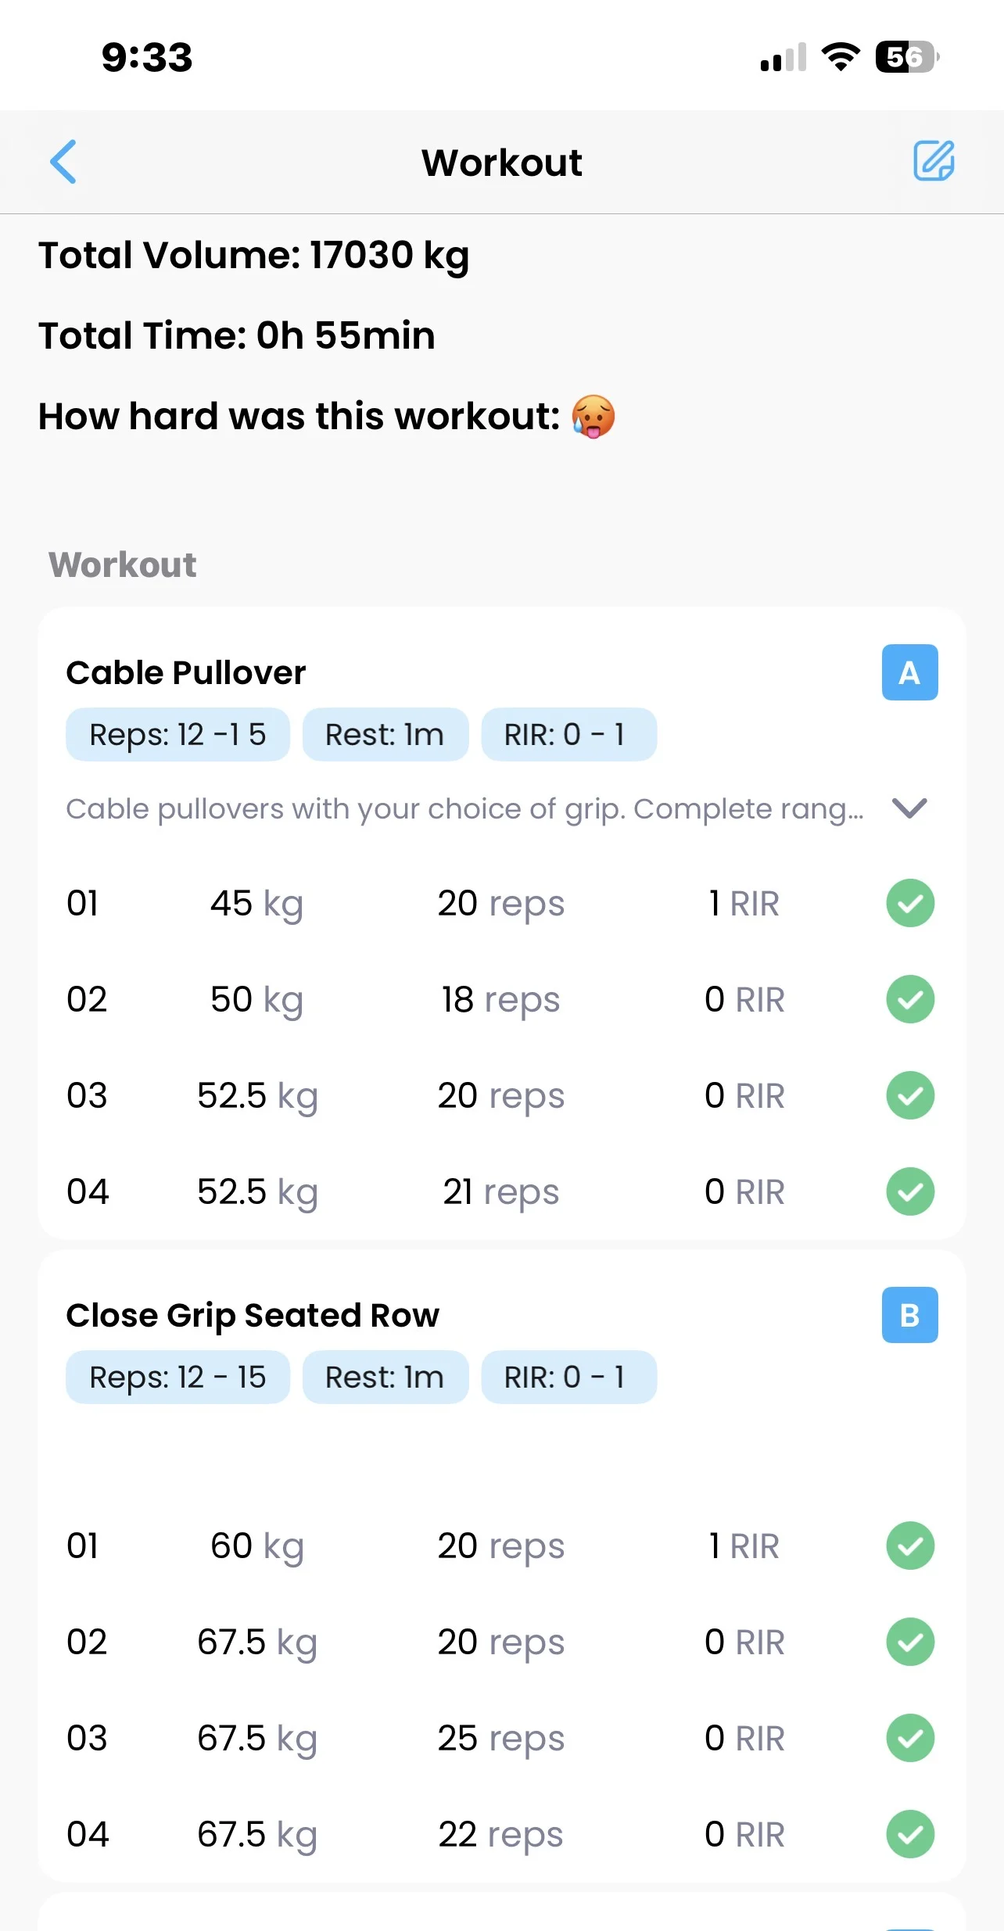Tap the A superset badge on Cable Pullover
Image resolution: width=1004 pixels, height=1931 pixels.
coord(909,672)
